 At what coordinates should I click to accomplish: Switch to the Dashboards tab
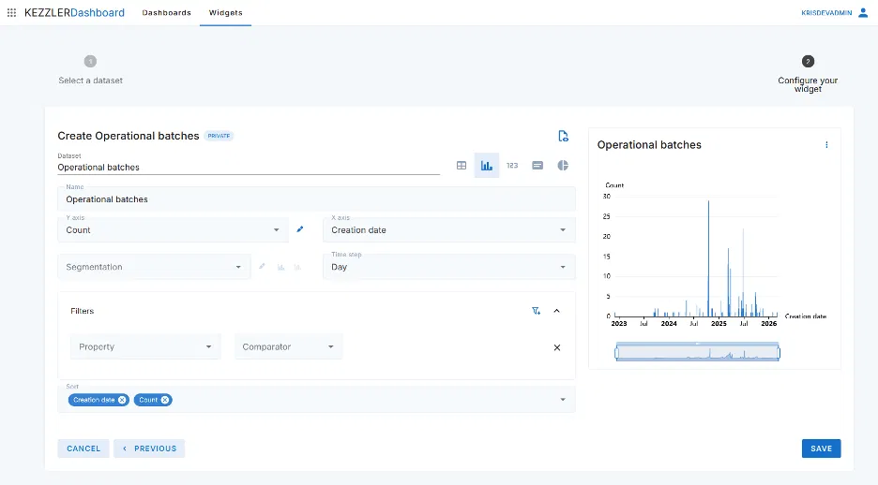click(x=166, y=13)
